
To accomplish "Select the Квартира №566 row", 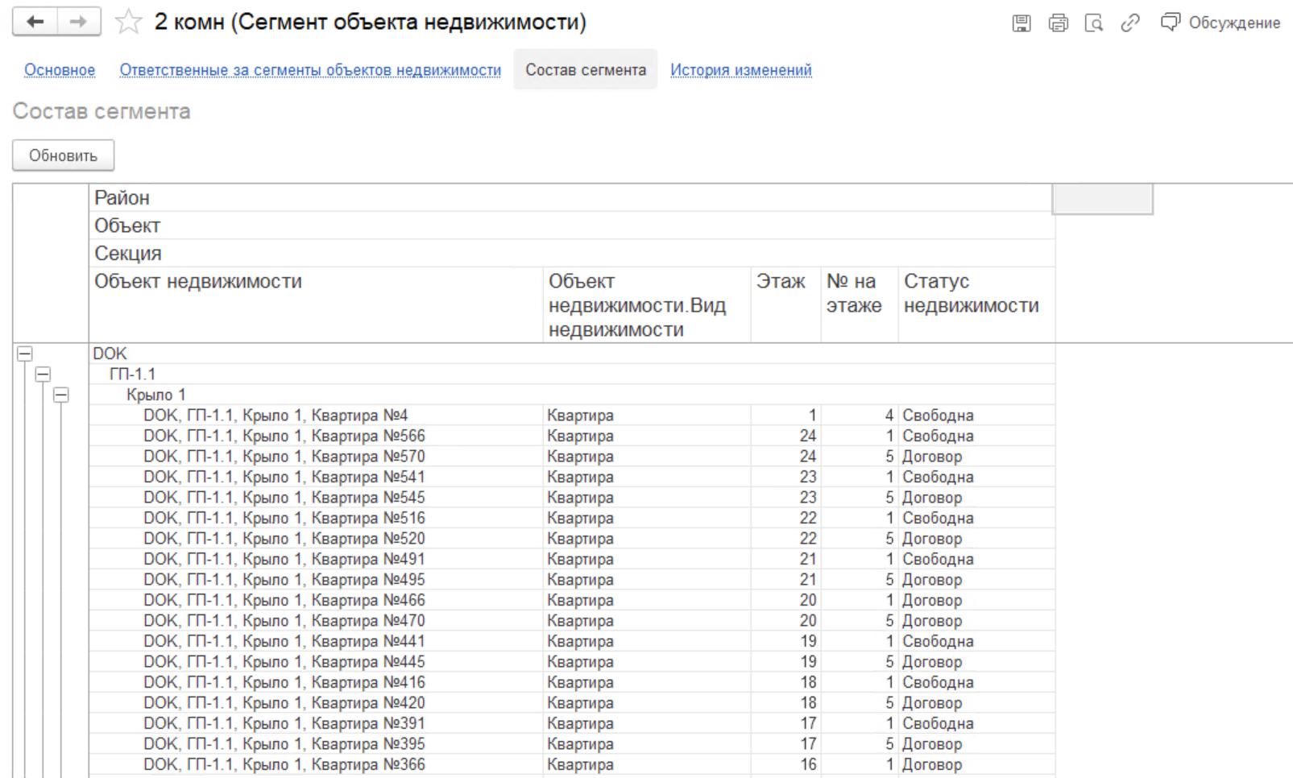I will click(x=284, y=436).
